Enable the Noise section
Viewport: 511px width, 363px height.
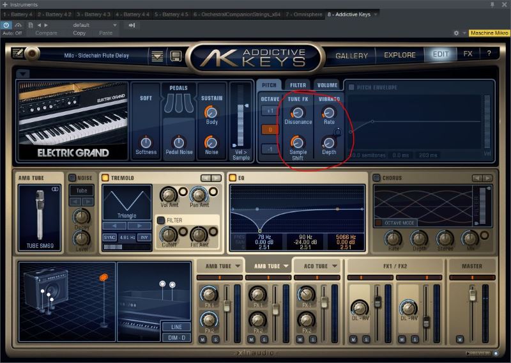(x=72, y=178)
